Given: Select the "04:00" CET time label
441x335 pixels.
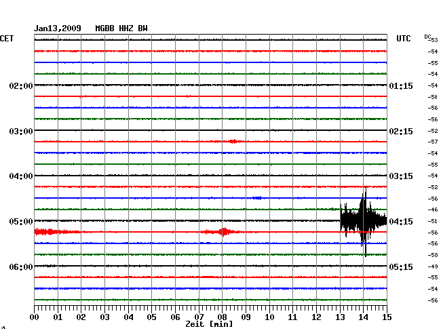Looking at the screenshot, I should click(x=21, y=176).
